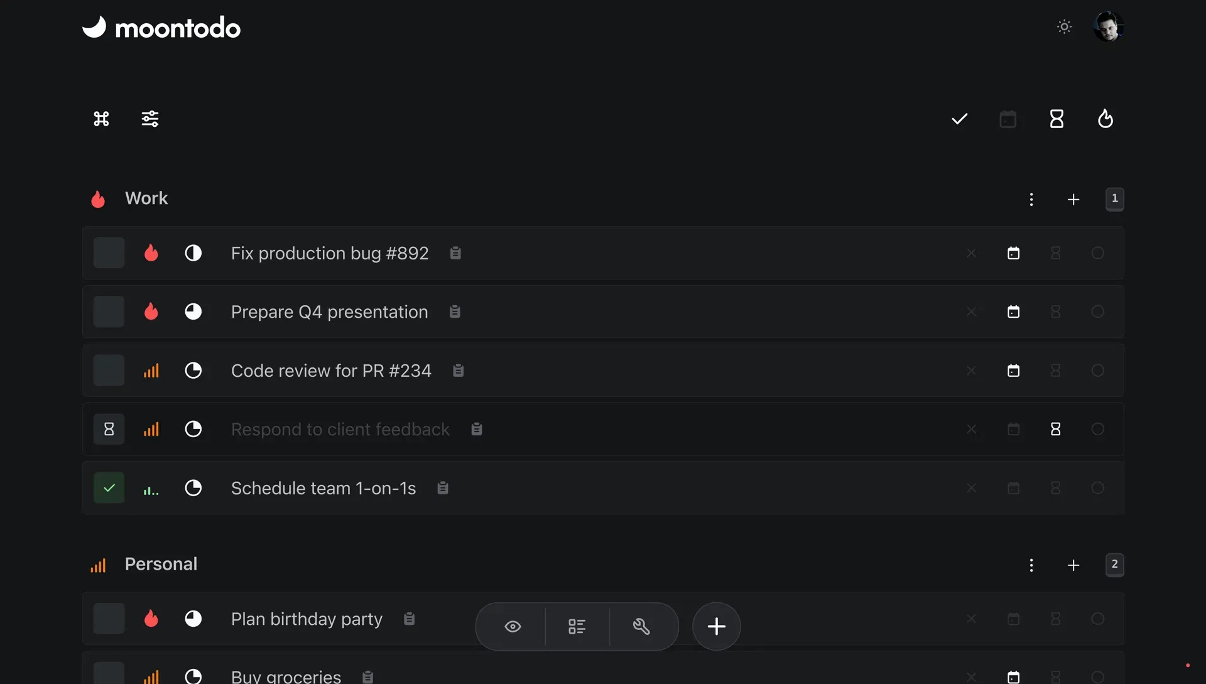Uncheck completed Schedule team 1-on-1s task

click(x=109, y=488)
